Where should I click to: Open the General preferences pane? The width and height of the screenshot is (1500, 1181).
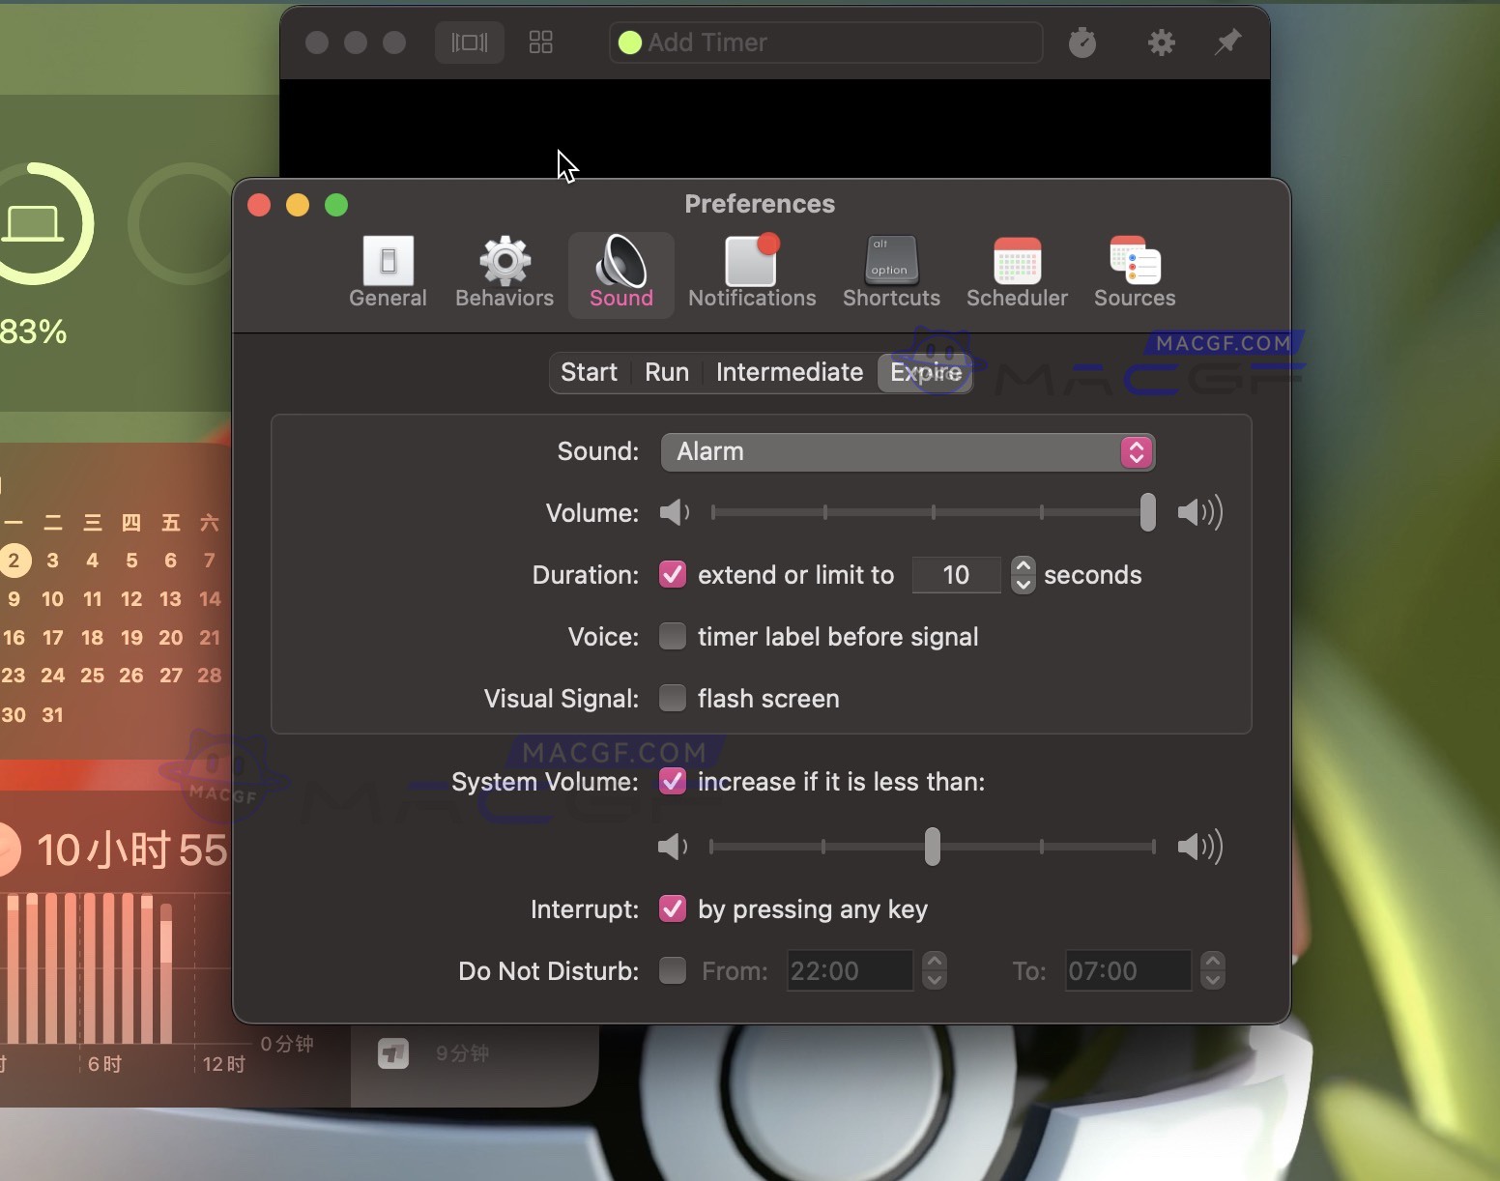coord(388,273)
